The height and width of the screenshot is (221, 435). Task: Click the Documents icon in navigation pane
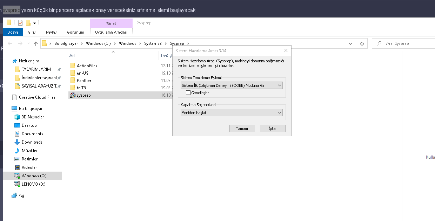tap(17, 134)
